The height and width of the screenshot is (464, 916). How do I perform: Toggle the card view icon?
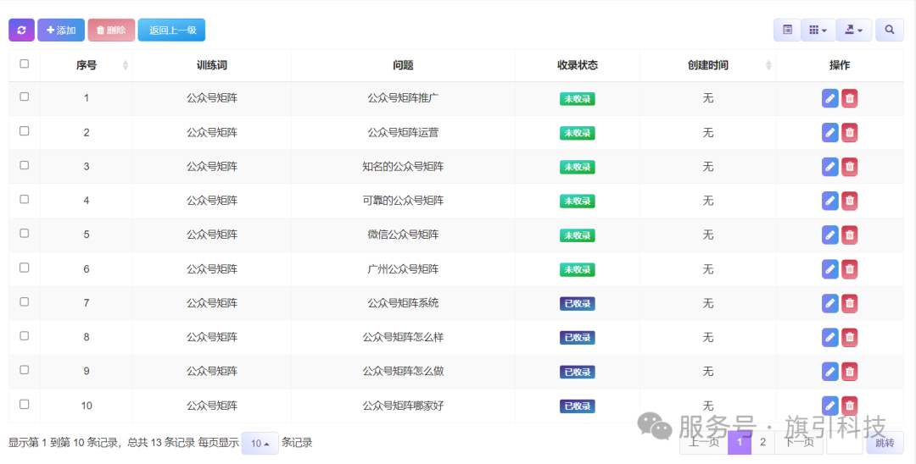pos(787,30)
